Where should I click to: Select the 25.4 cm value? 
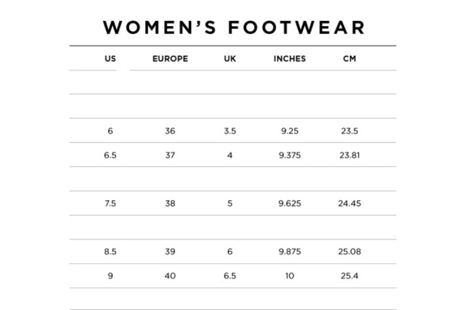[350, 276]
